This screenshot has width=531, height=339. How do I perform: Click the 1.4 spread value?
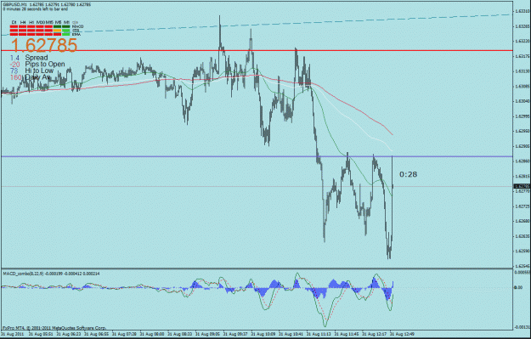[14, 58]
